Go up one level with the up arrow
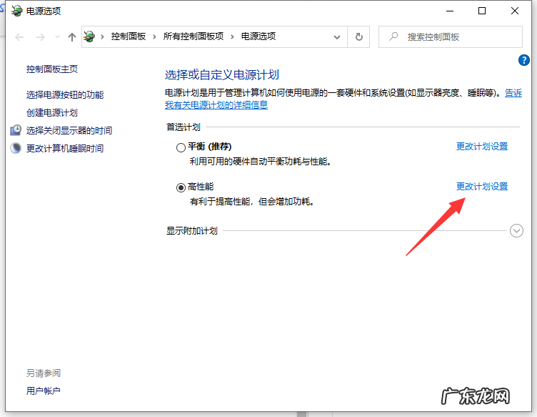The height and width of the screenshot is (417, 537). click(72, 36)
